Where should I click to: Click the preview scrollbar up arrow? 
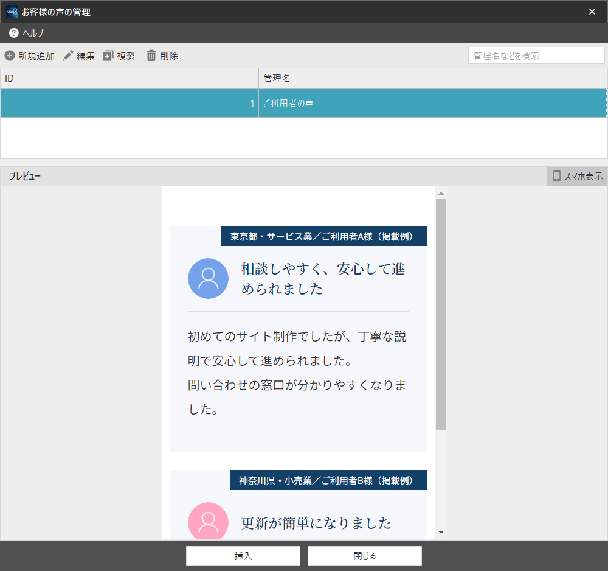pos(441,194)
